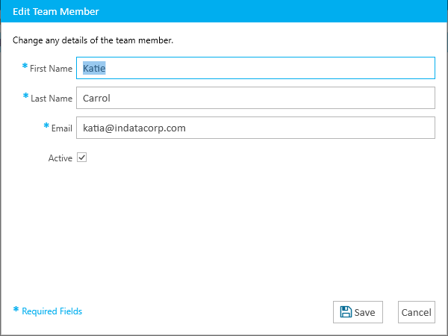Click the First Name label

[51, 69]
